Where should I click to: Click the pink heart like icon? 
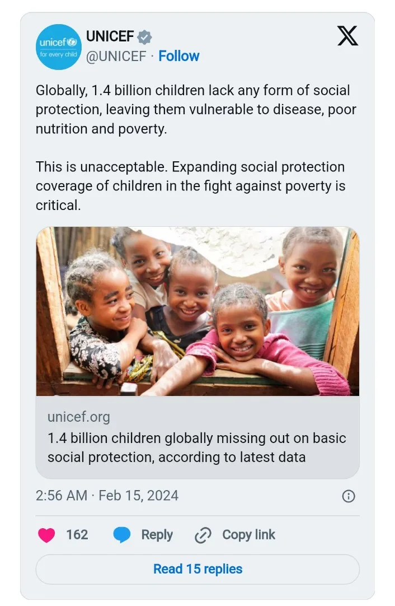click(x=47, y=535)
